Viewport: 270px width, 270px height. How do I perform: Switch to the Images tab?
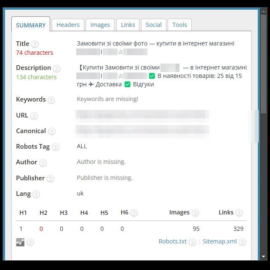(x=100, y=25)
